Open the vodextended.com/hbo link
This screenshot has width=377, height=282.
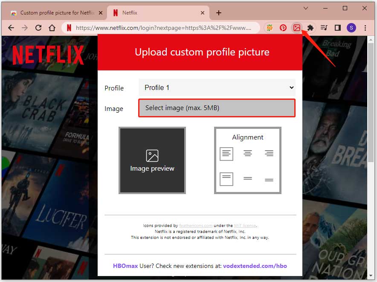pos(255,266)
